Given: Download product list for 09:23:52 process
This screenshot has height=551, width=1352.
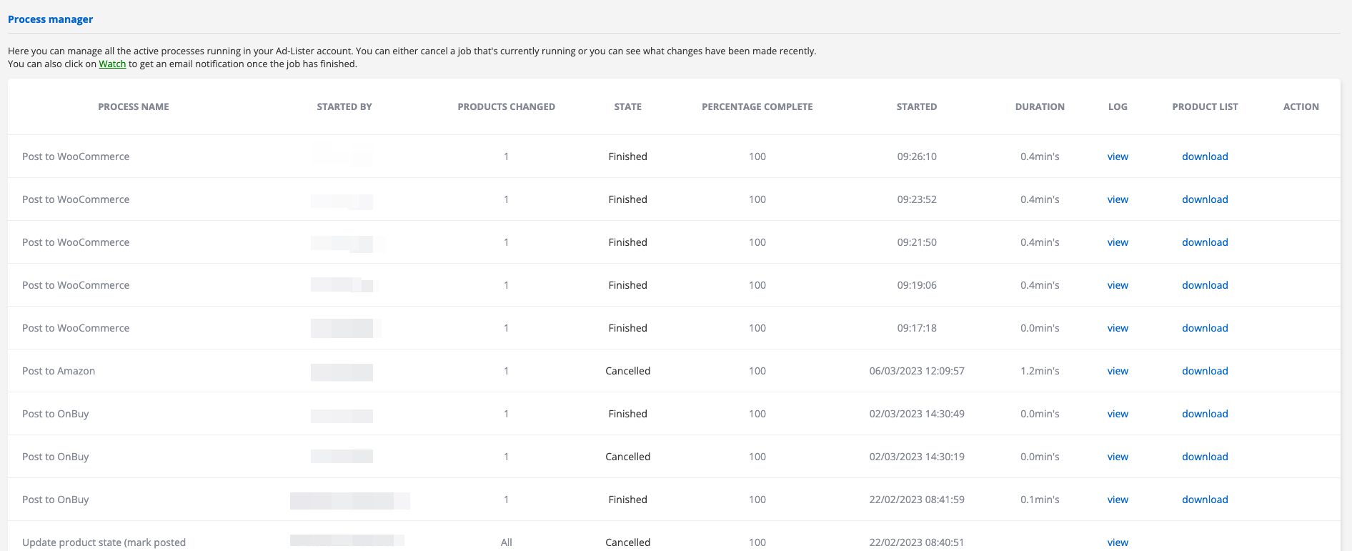Looking at the screenshot, I should tap(1205, 199).
